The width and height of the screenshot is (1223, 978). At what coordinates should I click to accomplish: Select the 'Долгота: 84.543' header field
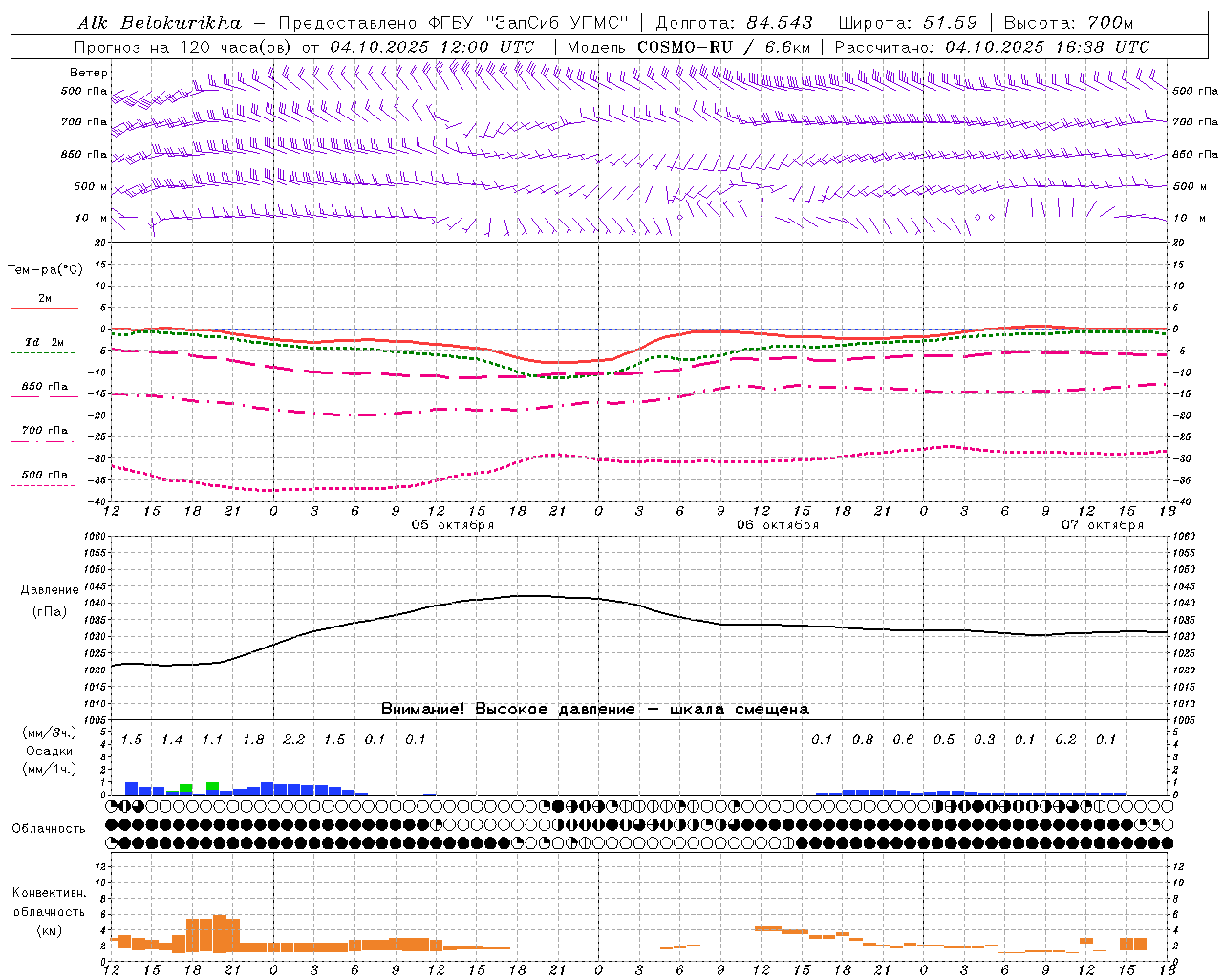[734, 23]
